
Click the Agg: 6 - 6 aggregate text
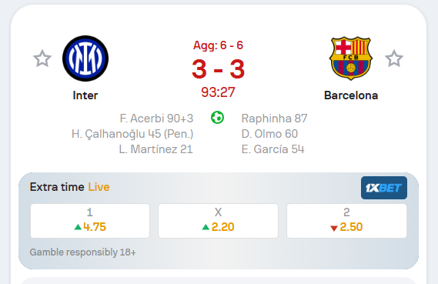218,45
